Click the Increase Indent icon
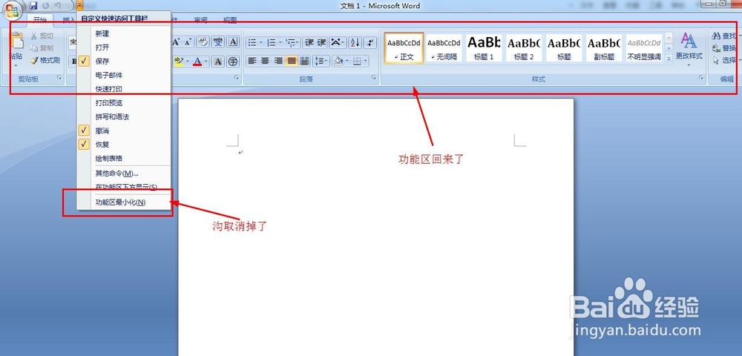The width and height of the screenshot is (742, 356). pyautogui.click(x=322, y=42)
